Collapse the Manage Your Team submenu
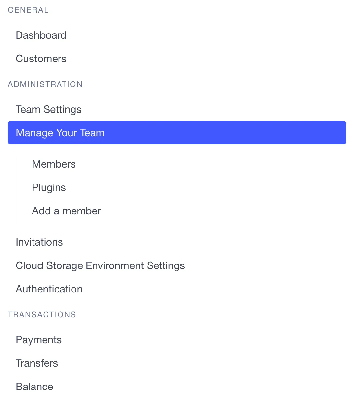Viewport: 353px width, 408px height. tap(176, 133)
